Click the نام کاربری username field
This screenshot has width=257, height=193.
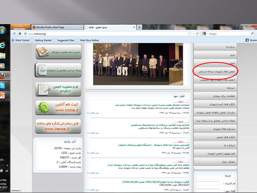click(207, 183)
